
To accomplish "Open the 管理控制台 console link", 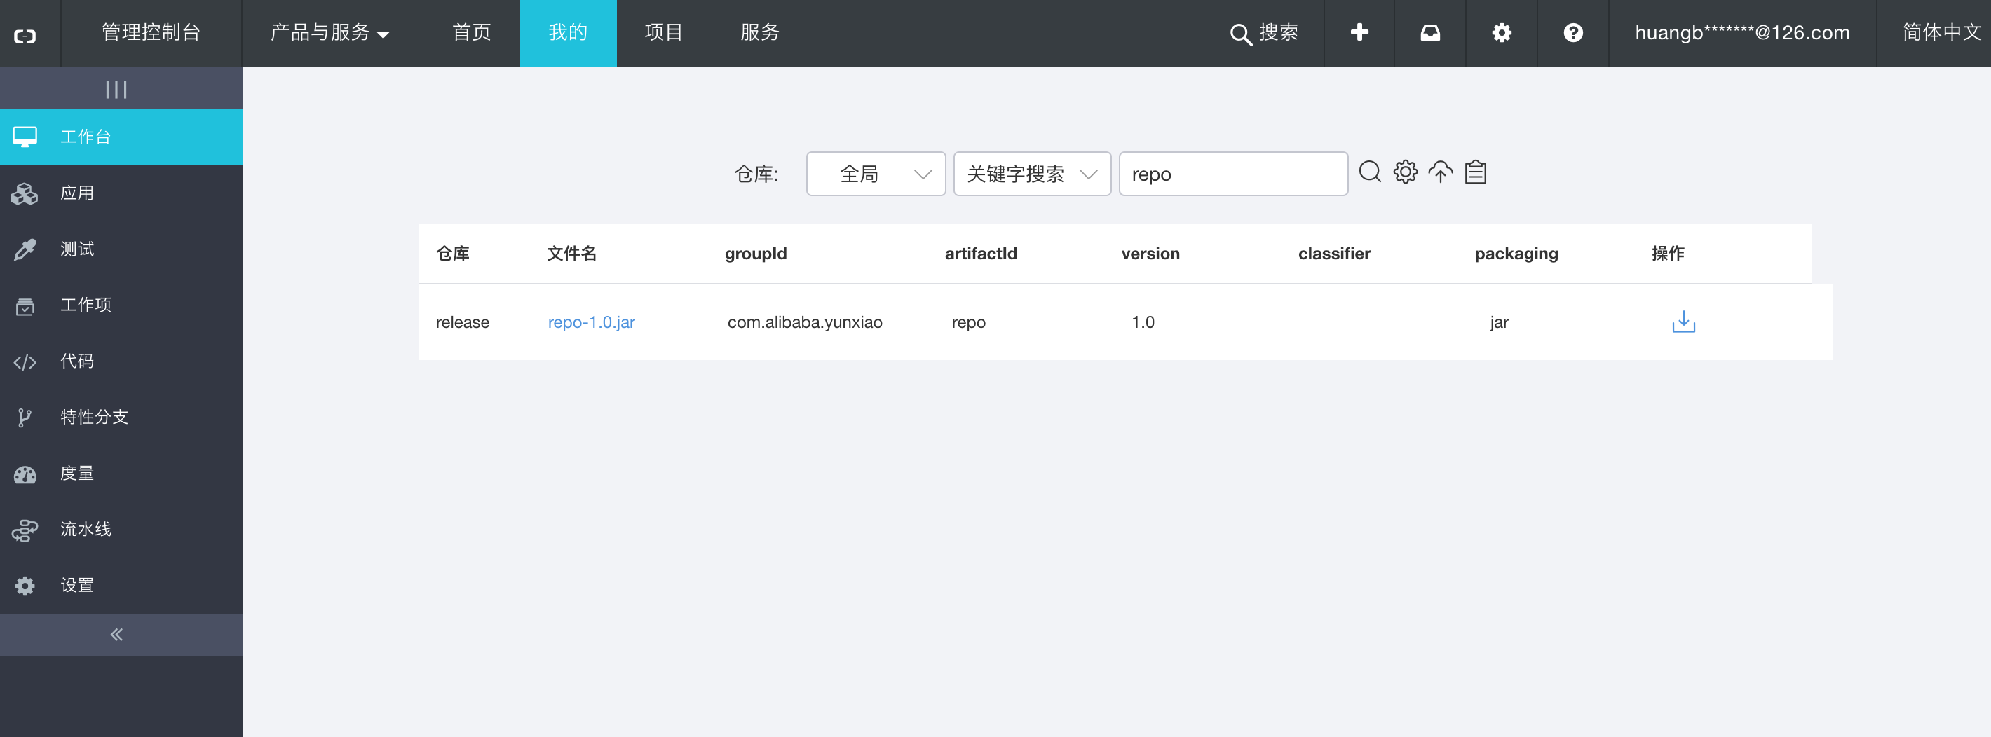I will click(151, 32).
